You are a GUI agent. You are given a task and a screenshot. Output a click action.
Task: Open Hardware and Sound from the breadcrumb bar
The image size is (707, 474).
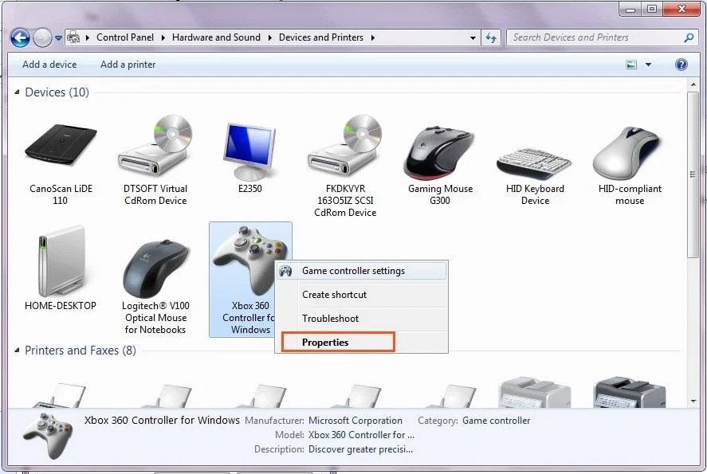[216, 37]
